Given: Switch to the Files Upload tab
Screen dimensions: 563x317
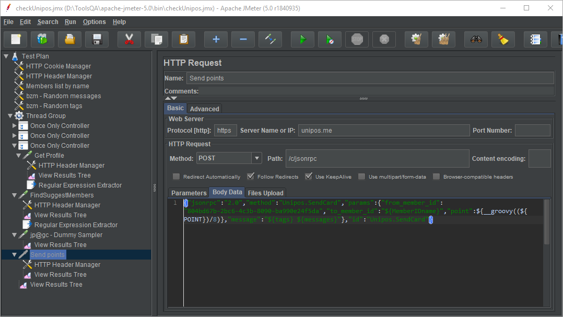Looking at the screenshot, I should 265,193.
